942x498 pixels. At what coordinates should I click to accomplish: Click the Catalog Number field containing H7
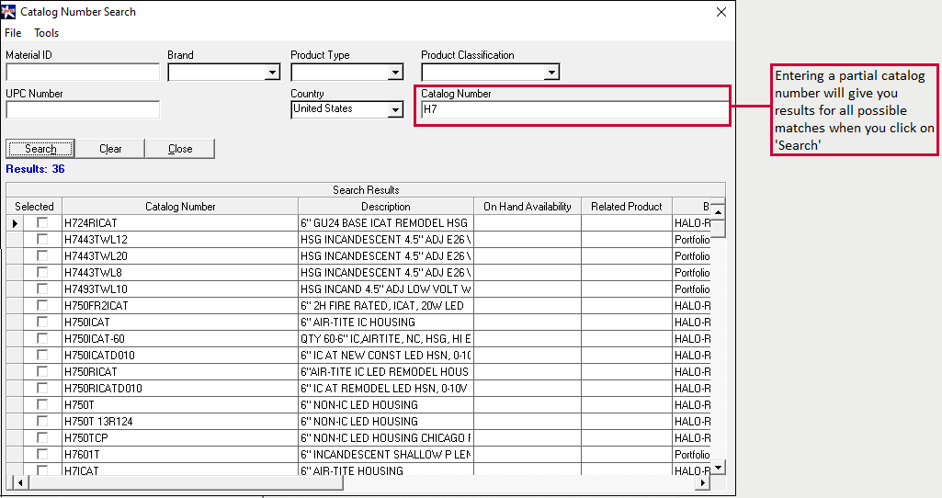click(x=573, y=110)
